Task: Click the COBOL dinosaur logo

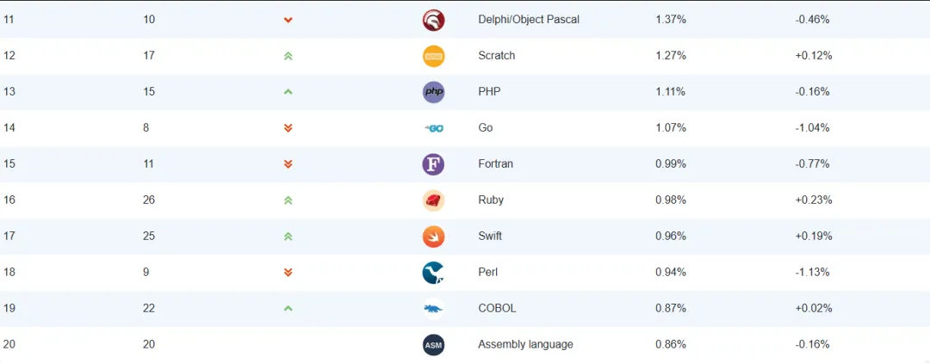Action: tap(433, 309)
